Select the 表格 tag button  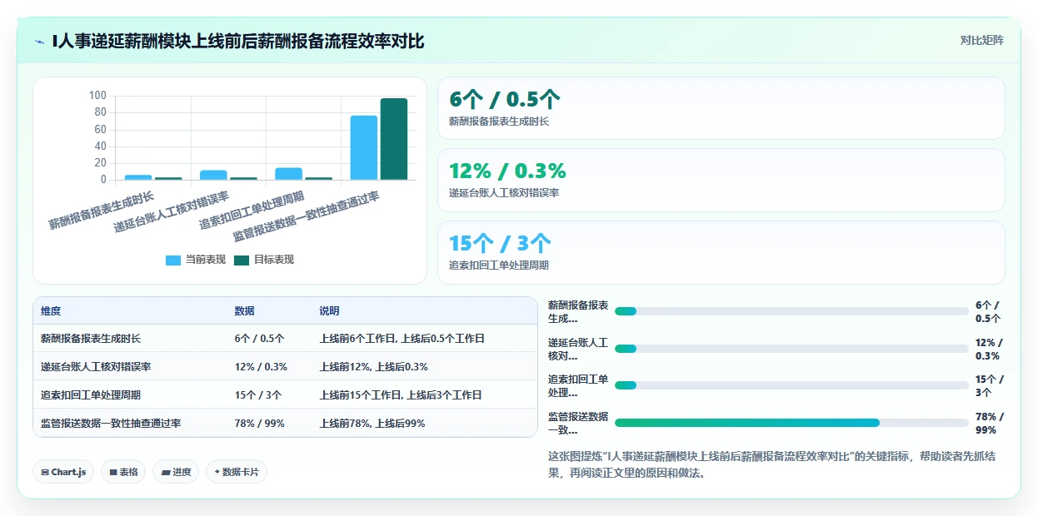(x=123, y=472)
